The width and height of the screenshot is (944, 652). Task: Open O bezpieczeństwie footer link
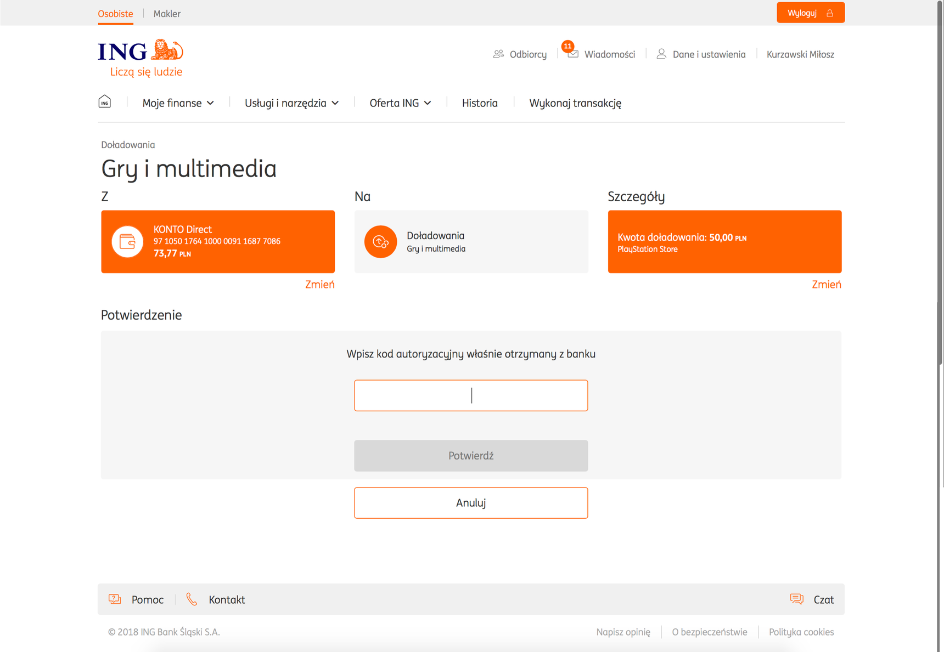coord(710,632)
